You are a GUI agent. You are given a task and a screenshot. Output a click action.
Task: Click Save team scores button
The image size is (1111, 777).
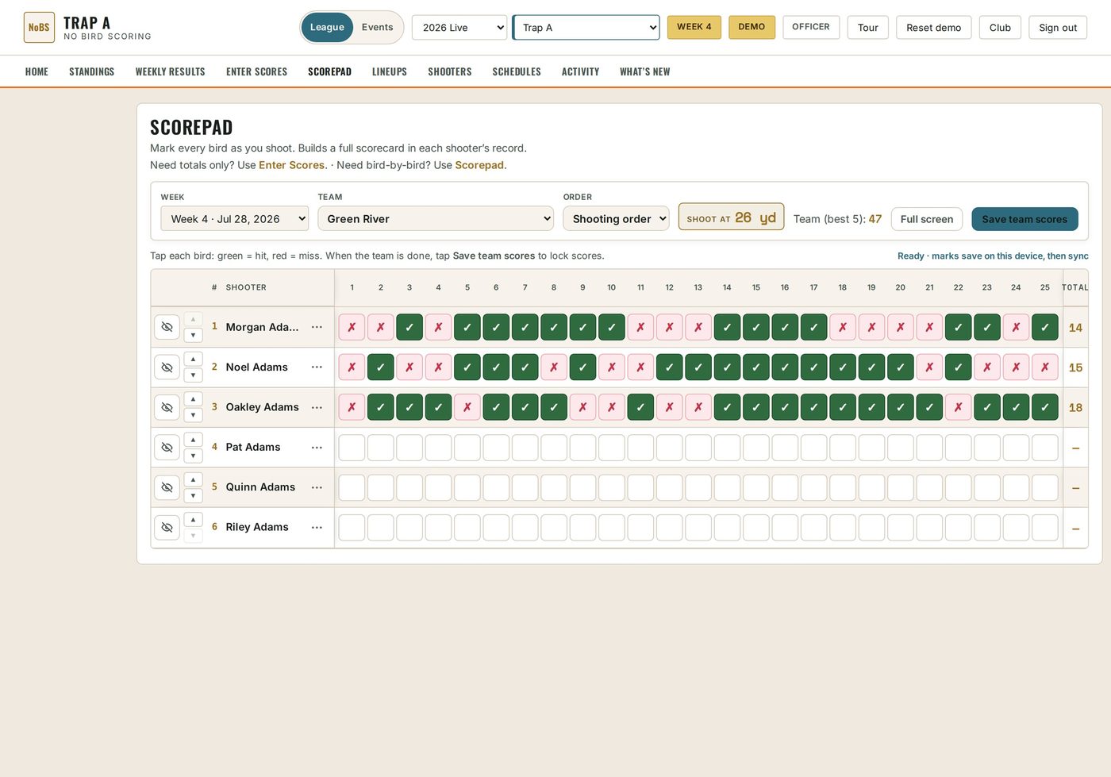point(1025,219)
